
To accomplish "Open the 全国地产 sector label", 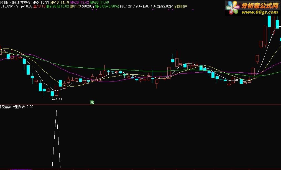I will pos(180,6).
